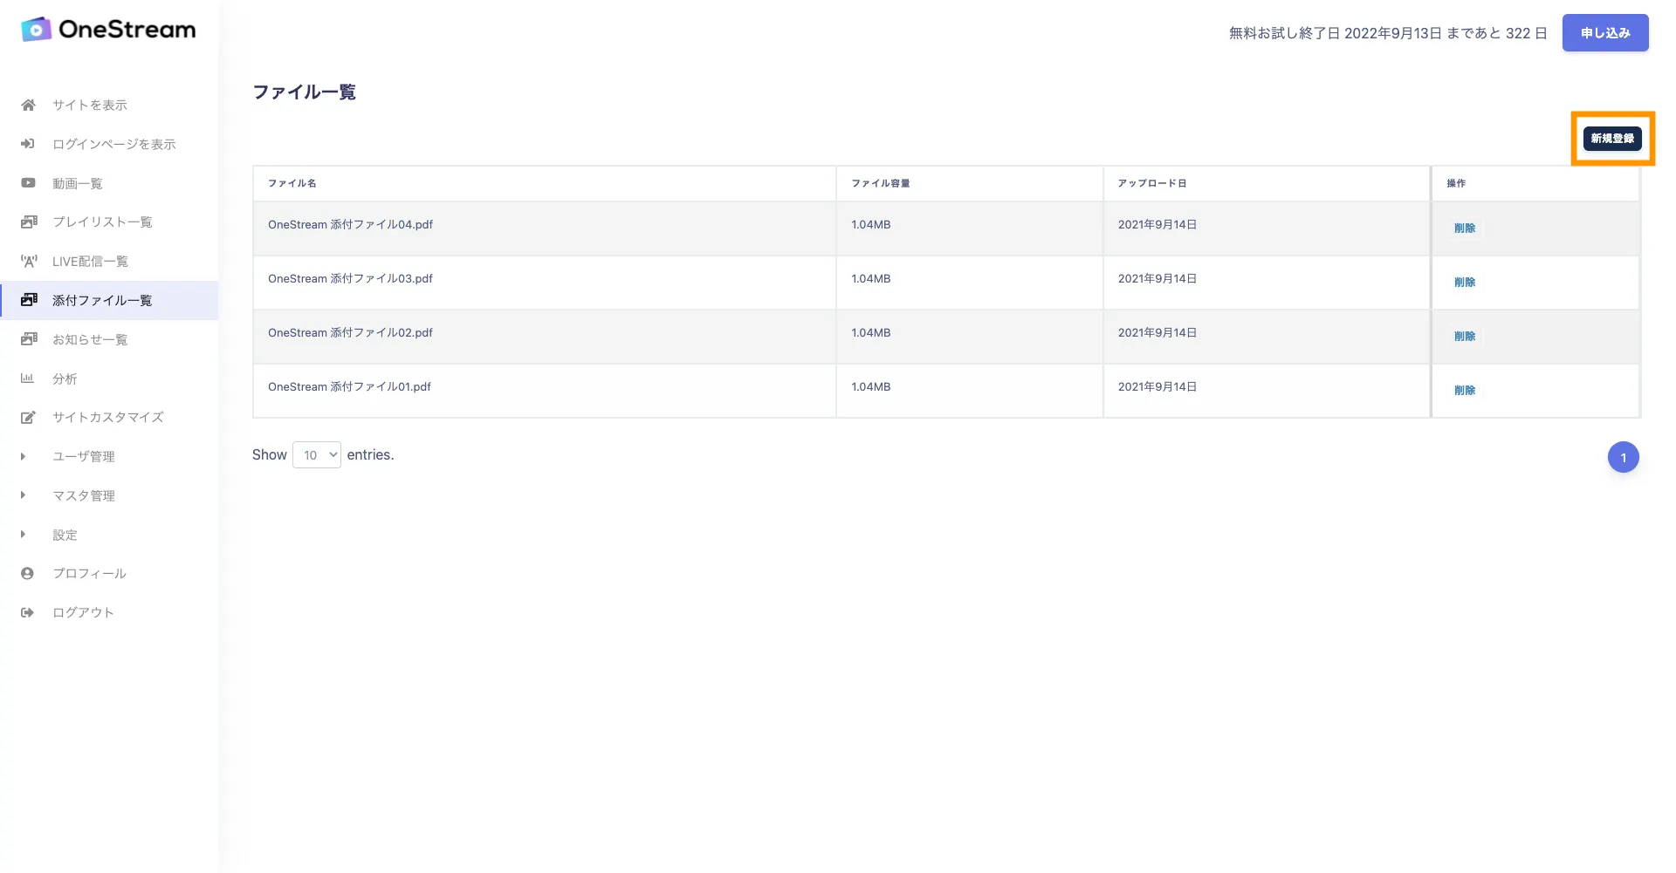This screenshot has height=873, width=1676.
Task: Delete OneStream 添付ファイル03.pdf via 削除
Action: point(1465,283)
